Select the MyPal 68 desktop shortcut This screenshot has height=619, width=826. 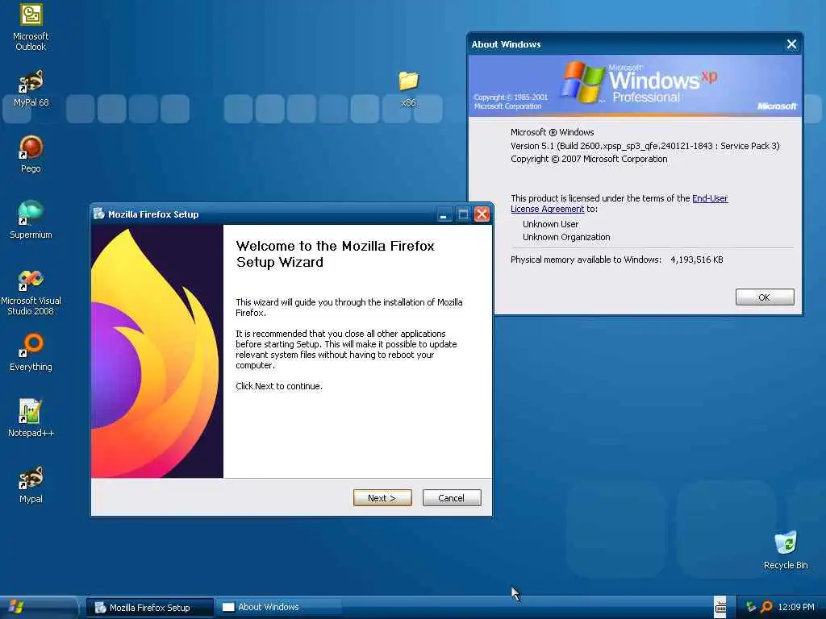pyautogui.click(x=31, y=88)
